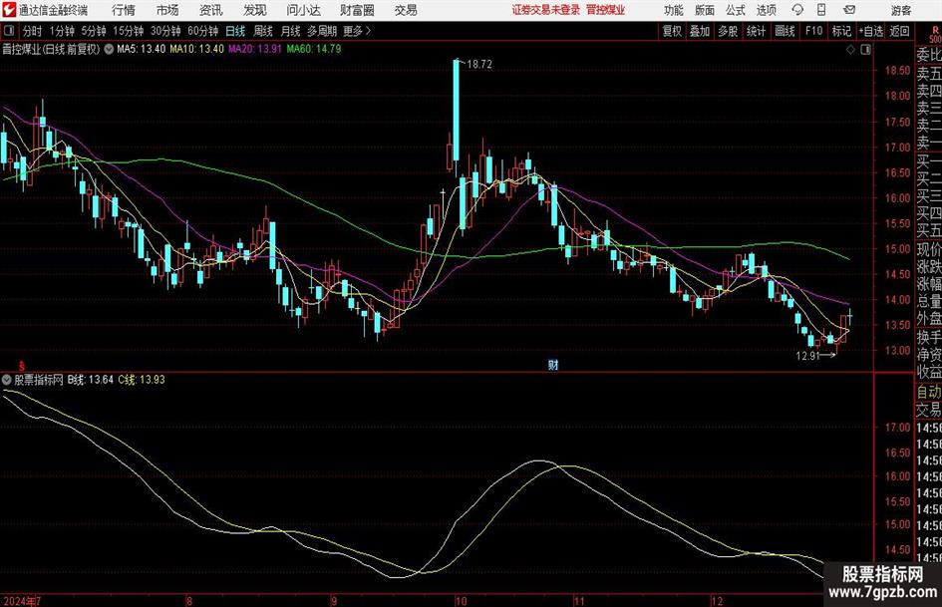Click the 返回 back button
Screen dimensions: 942x607
[899, 31]
